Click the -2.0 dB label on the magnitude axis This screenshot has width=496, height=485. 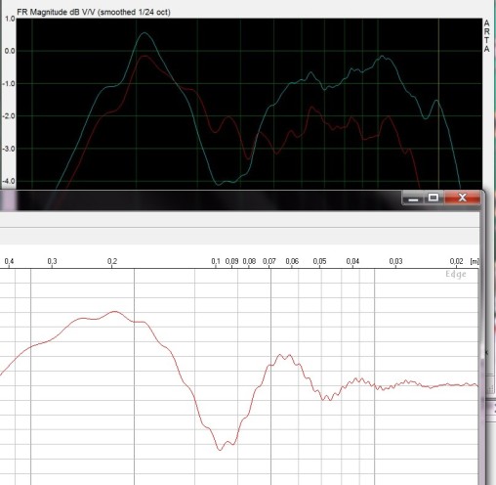tap(9, 116)
